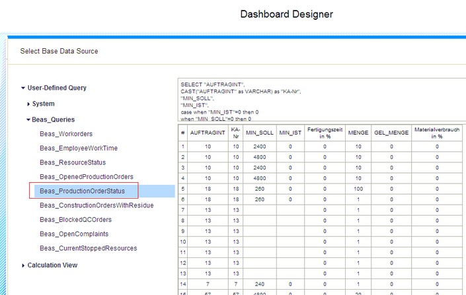
Task: Open Beas_ResourceStatus query
Action: tap(72, 162)
